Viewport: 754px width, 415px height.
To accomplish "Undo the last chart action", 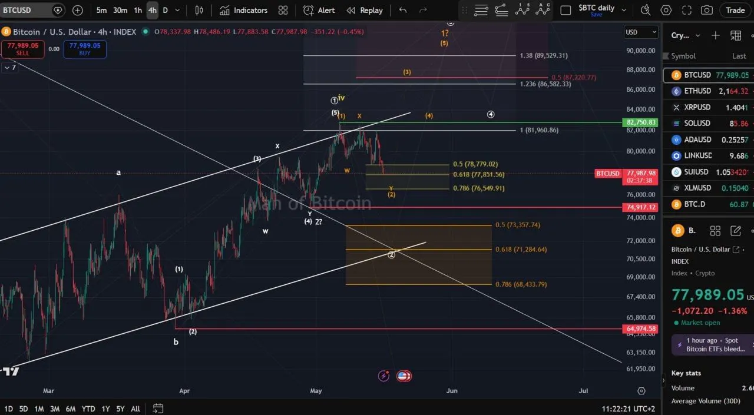I will point(403,10).
